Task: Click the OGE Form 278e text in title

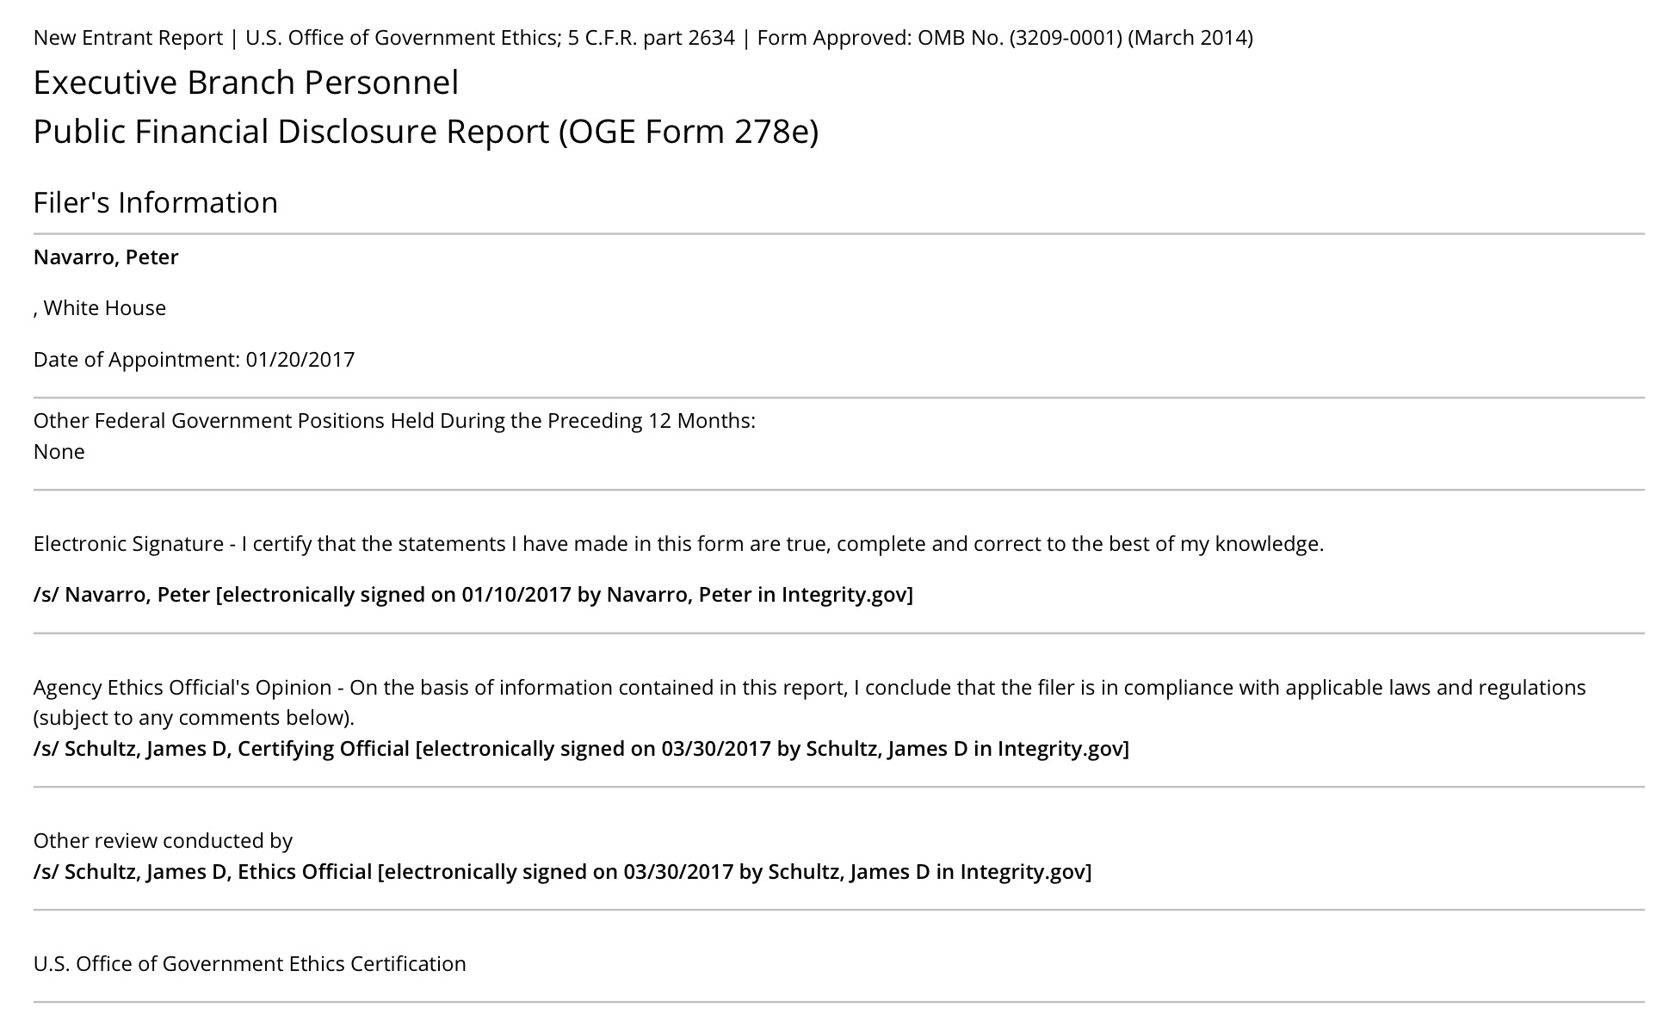Action: [x=689, y=132]
